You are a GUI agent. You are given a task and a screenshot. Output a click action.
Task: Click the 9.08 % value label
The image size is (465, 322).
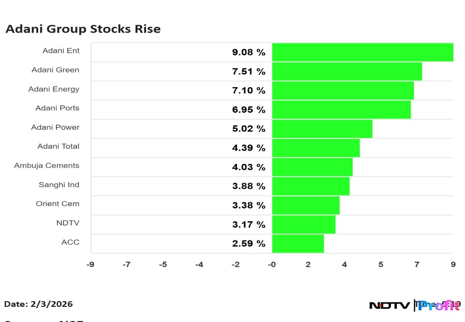249,52
